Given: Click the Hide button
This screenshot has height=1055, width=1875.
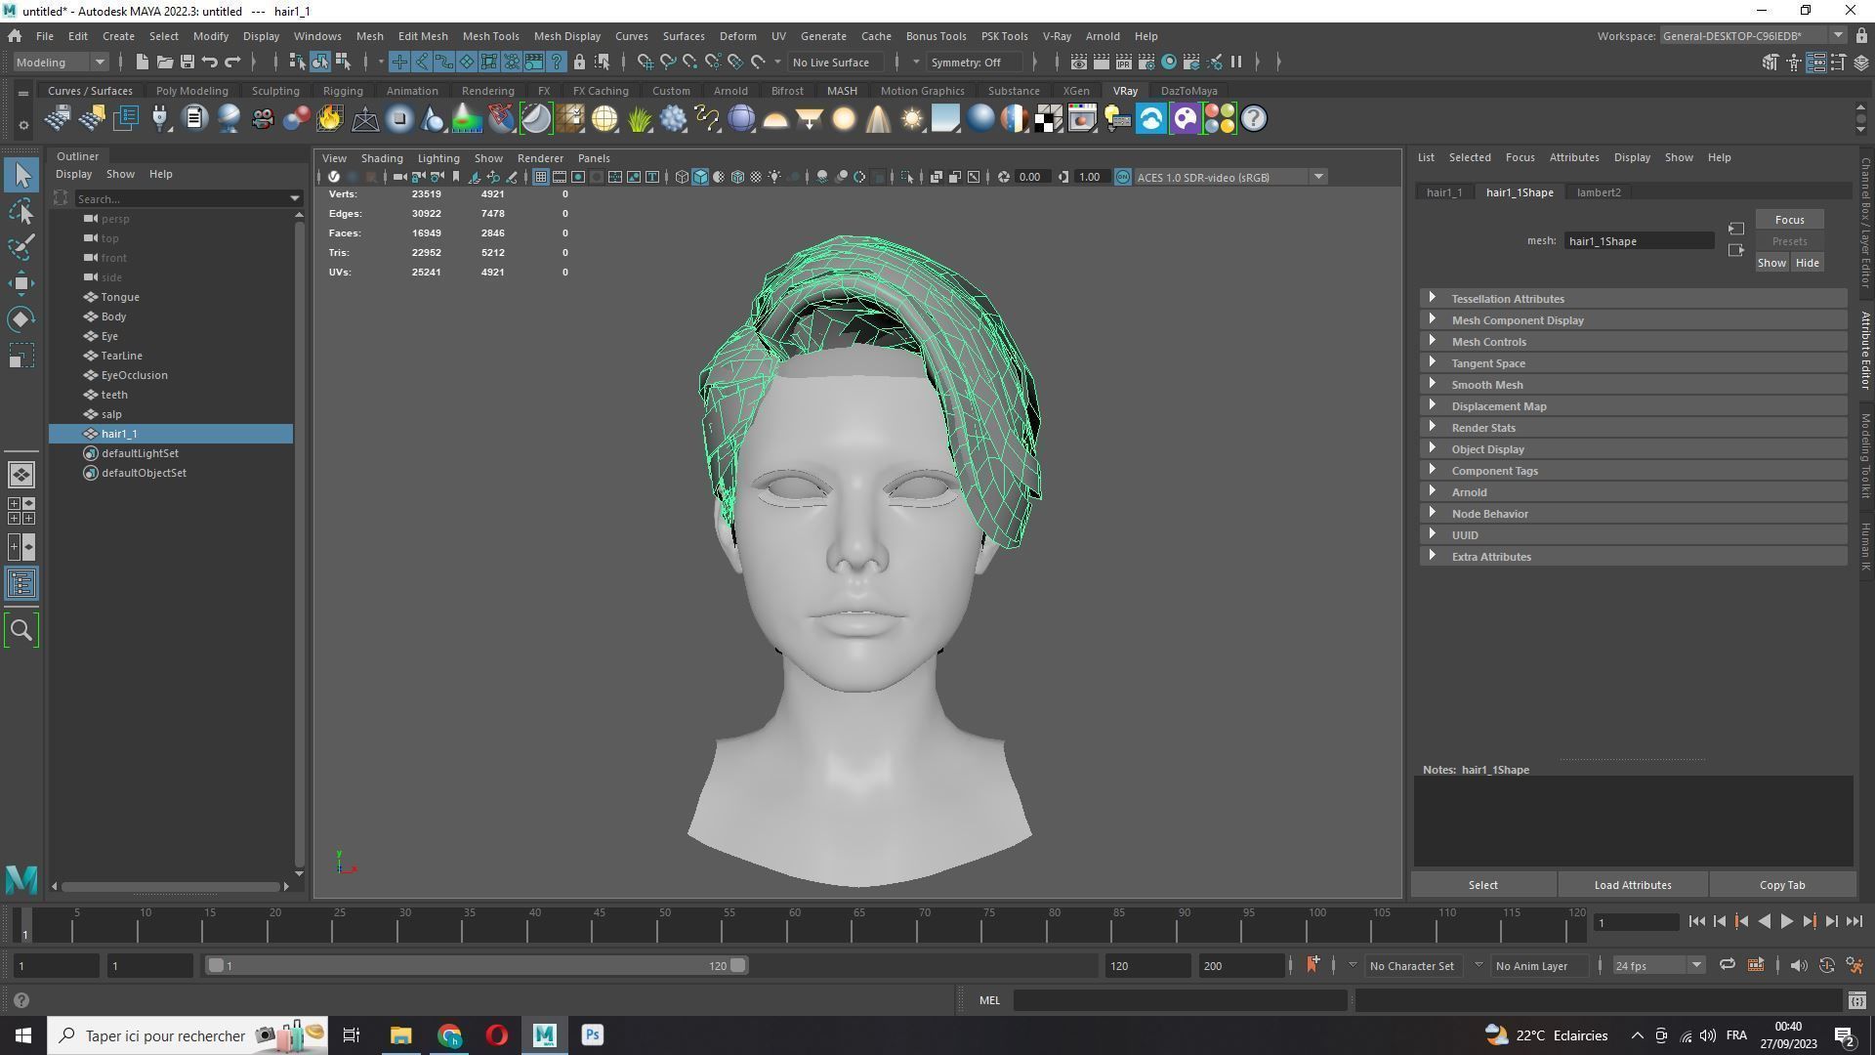Looking at the screenshot, I should pos(1807,263).
